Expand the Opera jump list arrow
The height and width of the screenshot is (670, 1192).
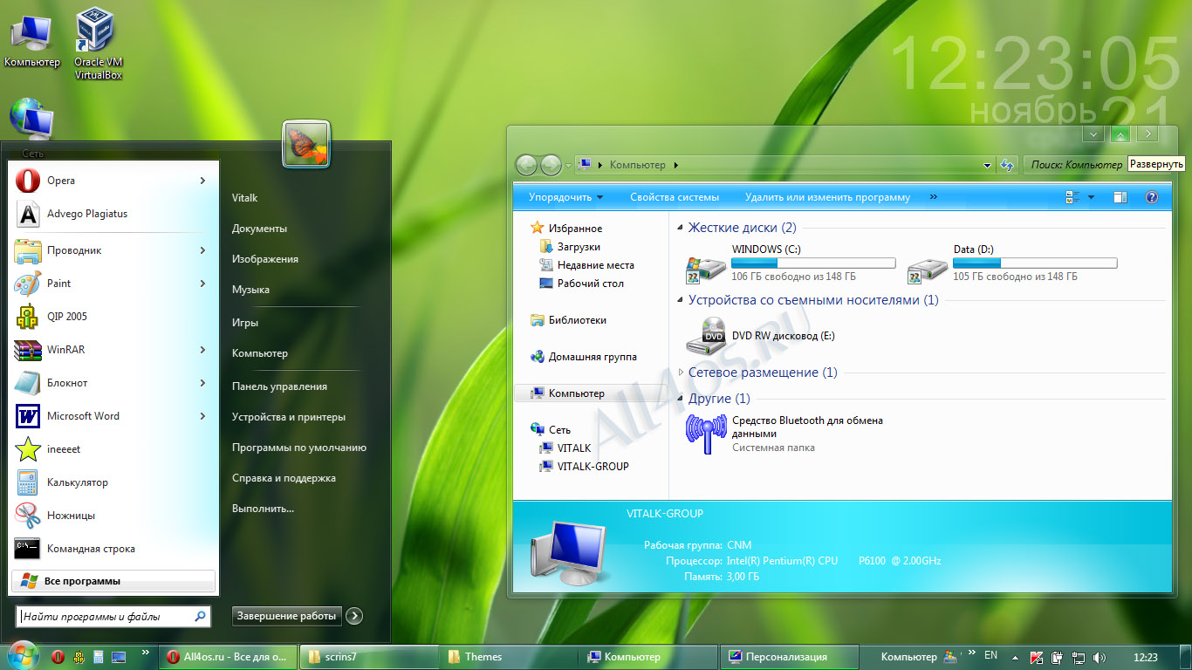click(x=202, y=181)
